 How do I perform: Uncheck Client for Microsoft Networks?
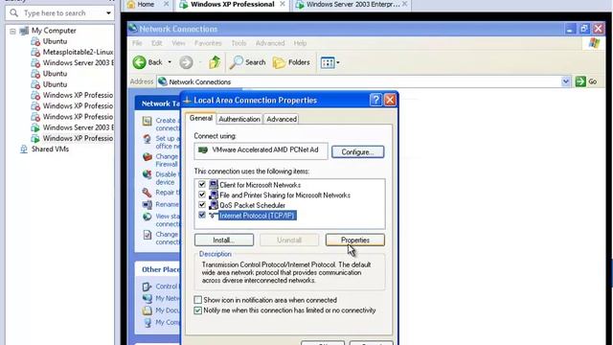(x=202, y=184)
